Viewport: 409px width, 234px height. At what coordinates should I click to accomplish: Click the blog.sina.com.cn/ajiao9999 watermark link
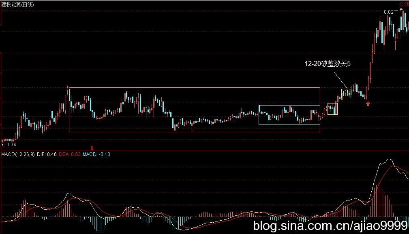[330, 226]
